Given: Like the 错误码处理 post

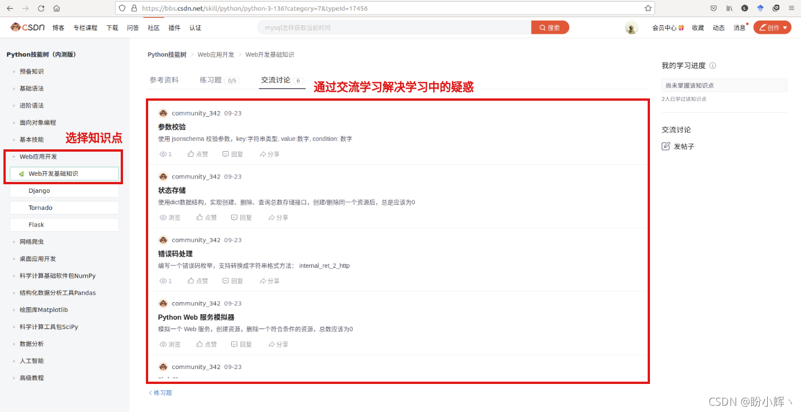Looking at the screenshot, I should coord(198,281).
